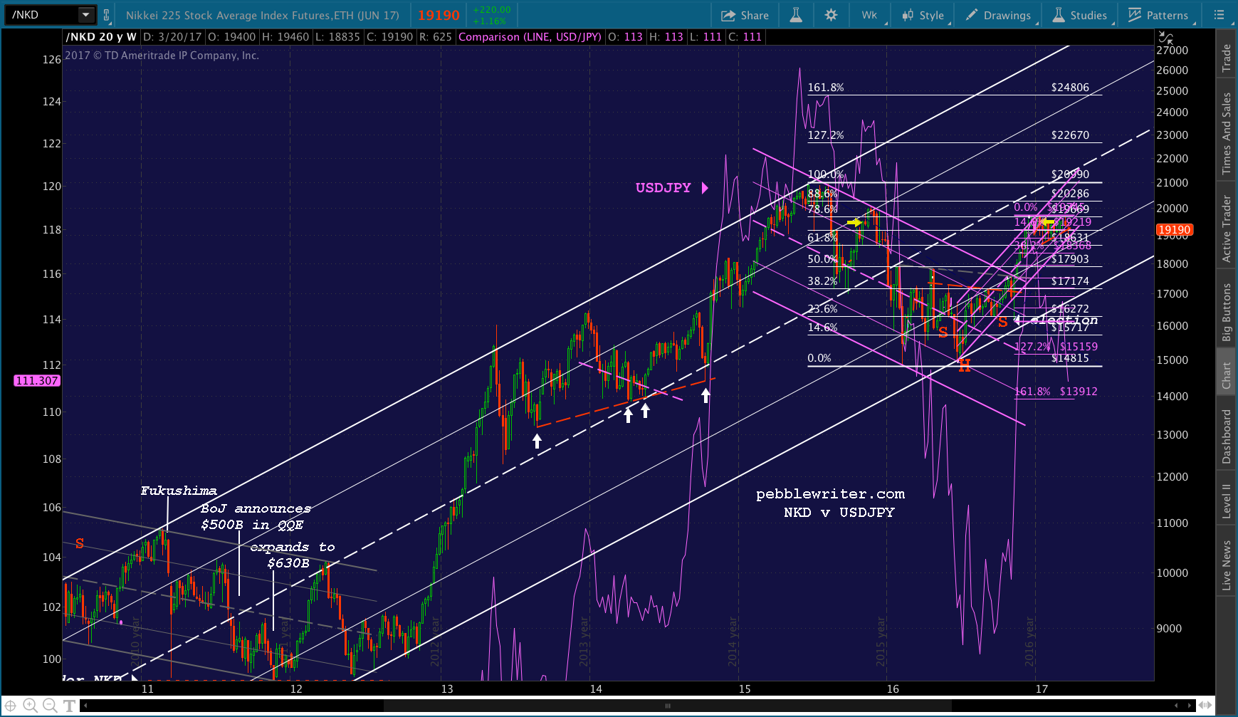Open the symbol dropdown arrow next to /NKD
Screen dimensions: 1238x717
[x=86, y=15]
